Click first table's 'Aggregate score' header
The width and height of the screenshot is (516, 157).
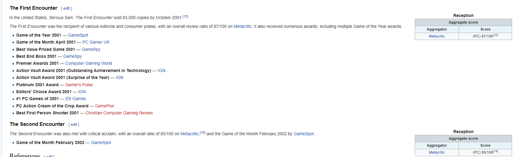[463, 22]
